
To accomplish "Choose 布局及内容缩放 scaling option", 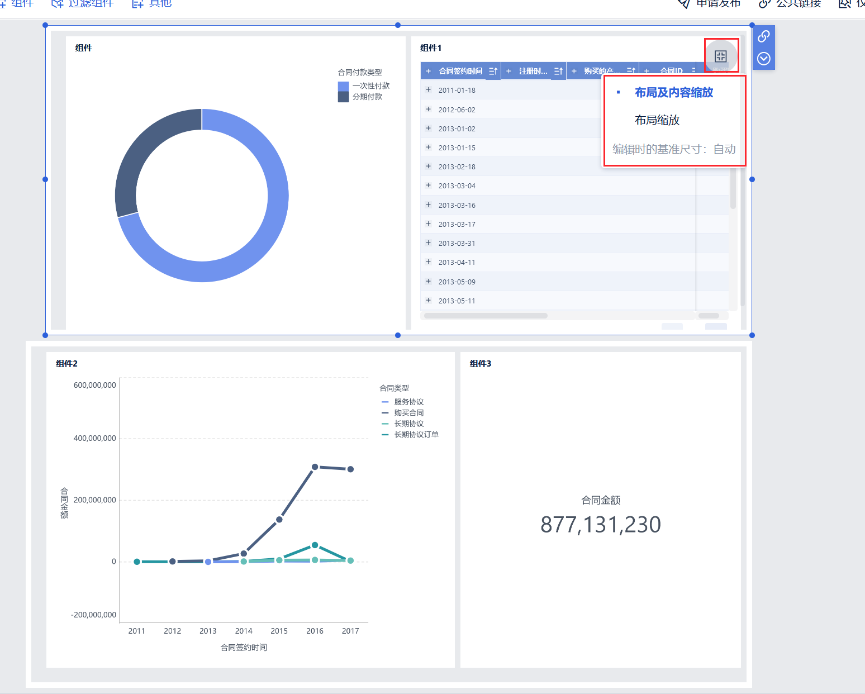I will [674, 93].
